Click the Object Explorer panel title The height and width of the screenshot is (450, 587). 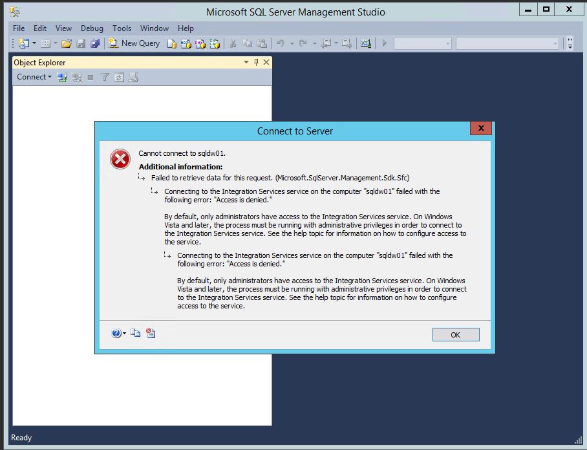[x=39, y=63]
